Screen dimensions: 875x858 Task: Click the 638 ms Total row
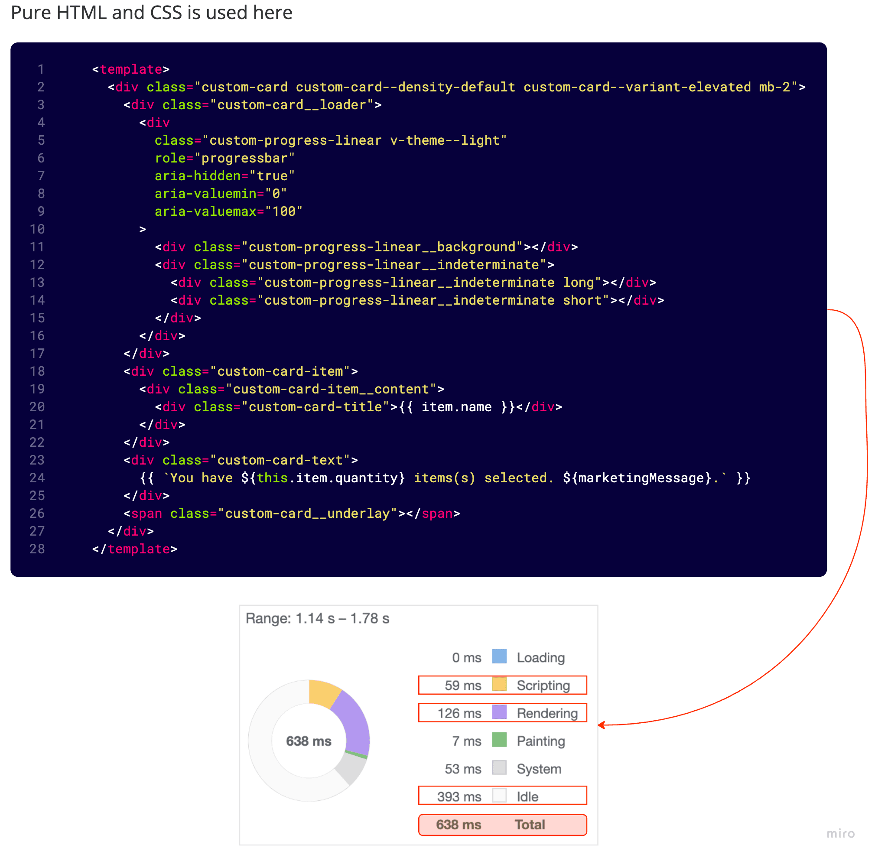pos(502,825)
